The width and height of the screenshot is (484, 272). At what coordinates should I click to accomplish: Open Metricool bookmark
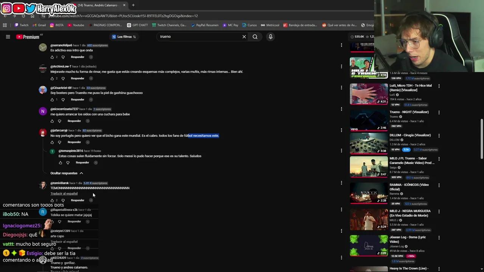click(270, 25)
